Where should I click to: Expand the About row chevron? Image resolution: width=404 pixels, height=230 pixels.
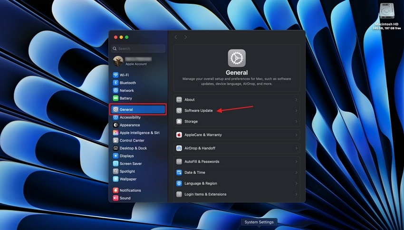[x=296, y=100]
